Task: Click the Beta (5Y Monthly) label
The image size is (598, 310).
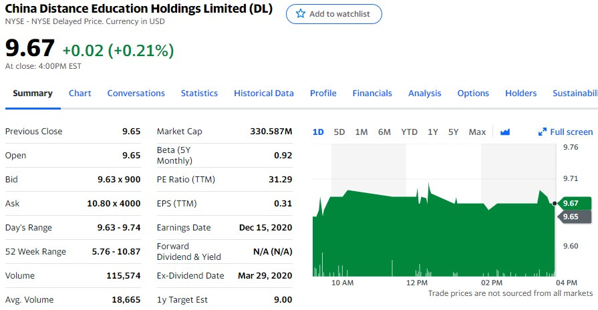Action: pyautogui.click(x=174, y=155)
